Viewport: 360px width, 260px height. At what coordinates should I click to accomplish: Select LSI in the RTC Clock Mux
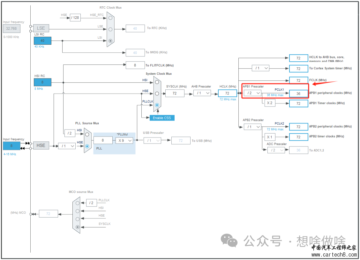tap(110, 40)
